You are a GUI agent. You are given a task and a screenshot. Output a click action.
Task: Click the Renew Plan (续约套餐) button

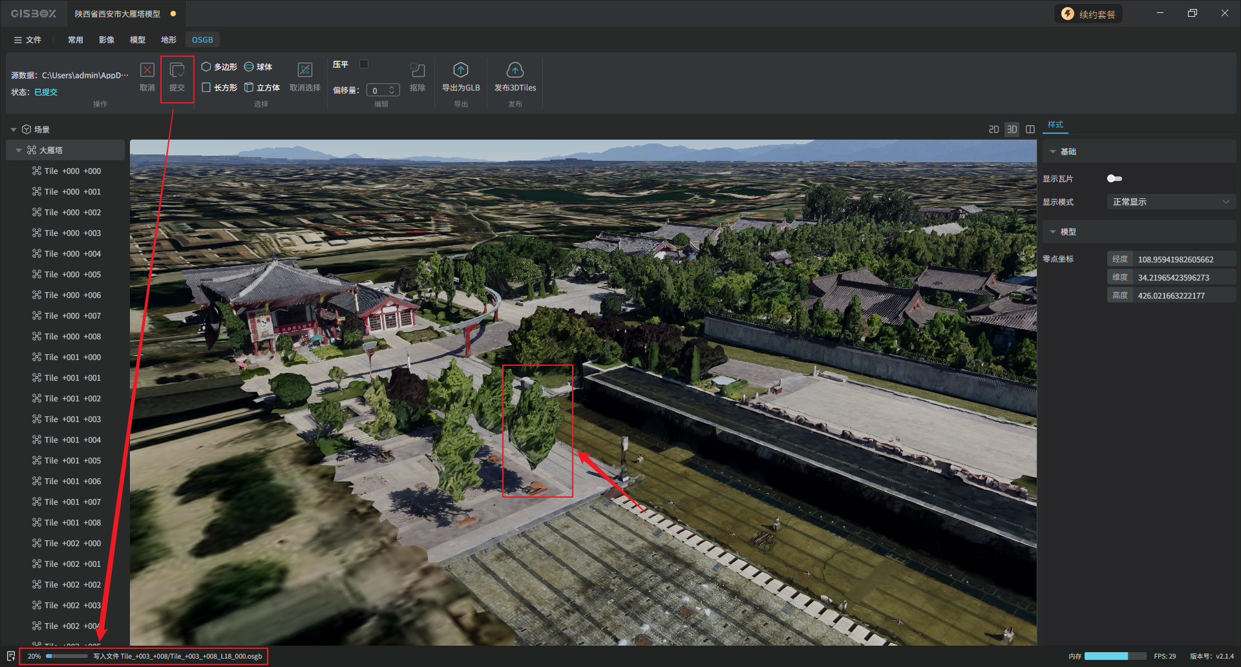click(1088, 14)
